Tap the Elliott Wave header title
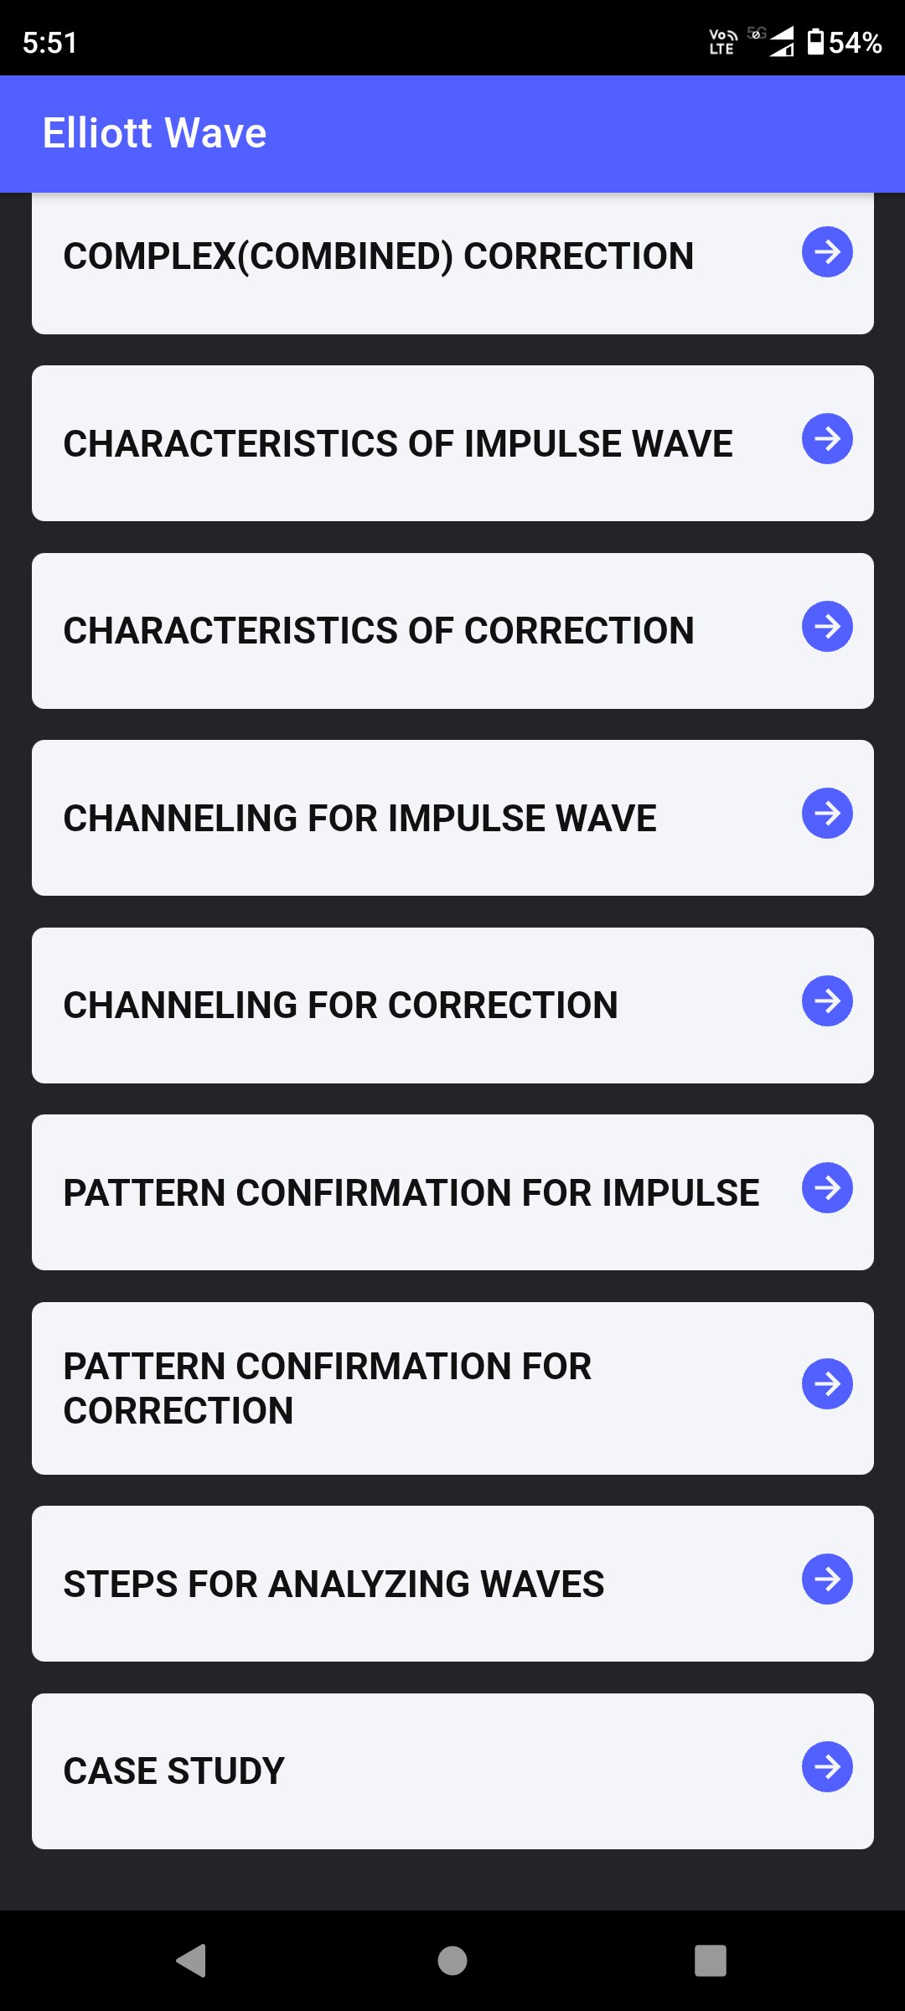This screenshot has width=905, height=2011. [155, 133]
